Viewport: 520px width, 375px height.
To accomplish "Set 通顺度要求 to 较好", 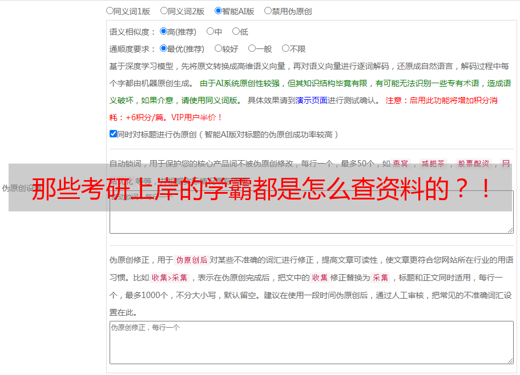I will pos(218,48).
